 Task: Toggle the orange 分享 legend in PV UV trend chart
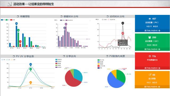13,60
